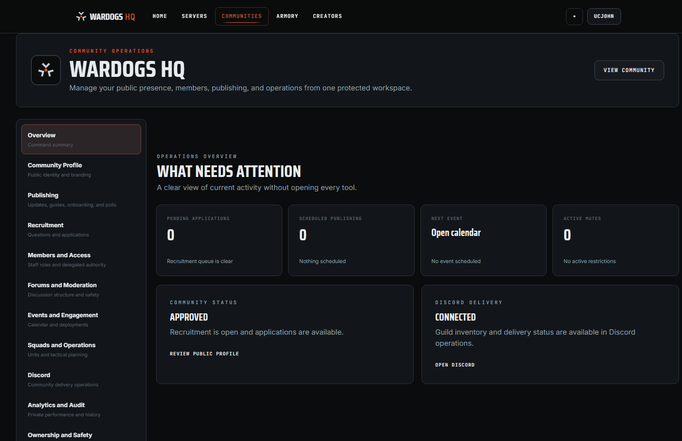This screenshot has width=682, height=441.
Task: Click the small dot button beside UCJOHN
Action: (x=574, y=16)
